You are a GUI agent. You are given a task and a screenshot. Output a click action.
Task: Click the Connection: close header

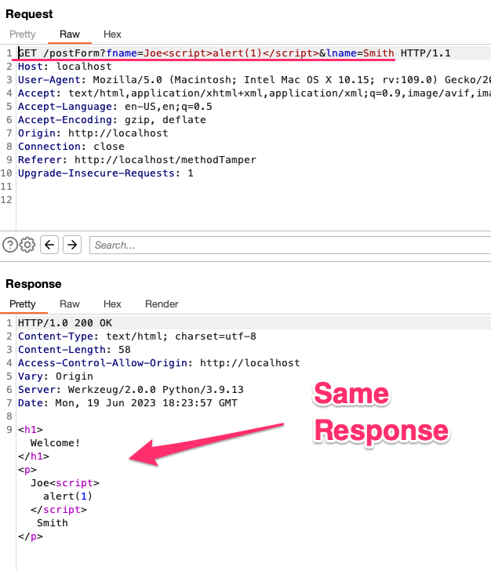coord(71,147)
